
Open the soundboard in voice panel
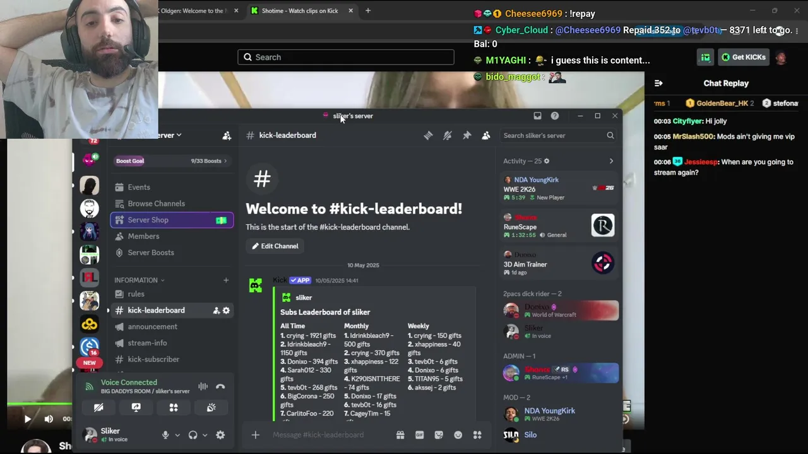click(211, 408)
